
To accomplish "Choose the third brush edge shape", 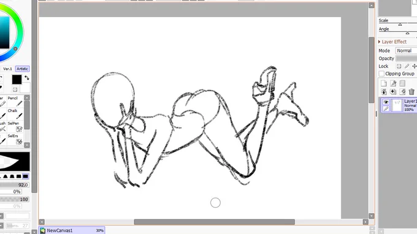I will pos(18,176).
